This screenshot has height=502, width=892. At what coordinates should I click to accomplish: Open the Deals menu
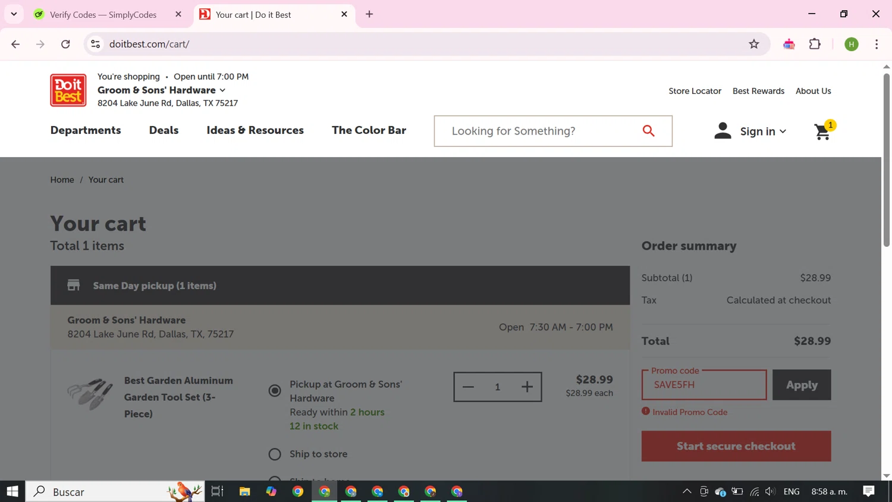(x=164, y=130)
